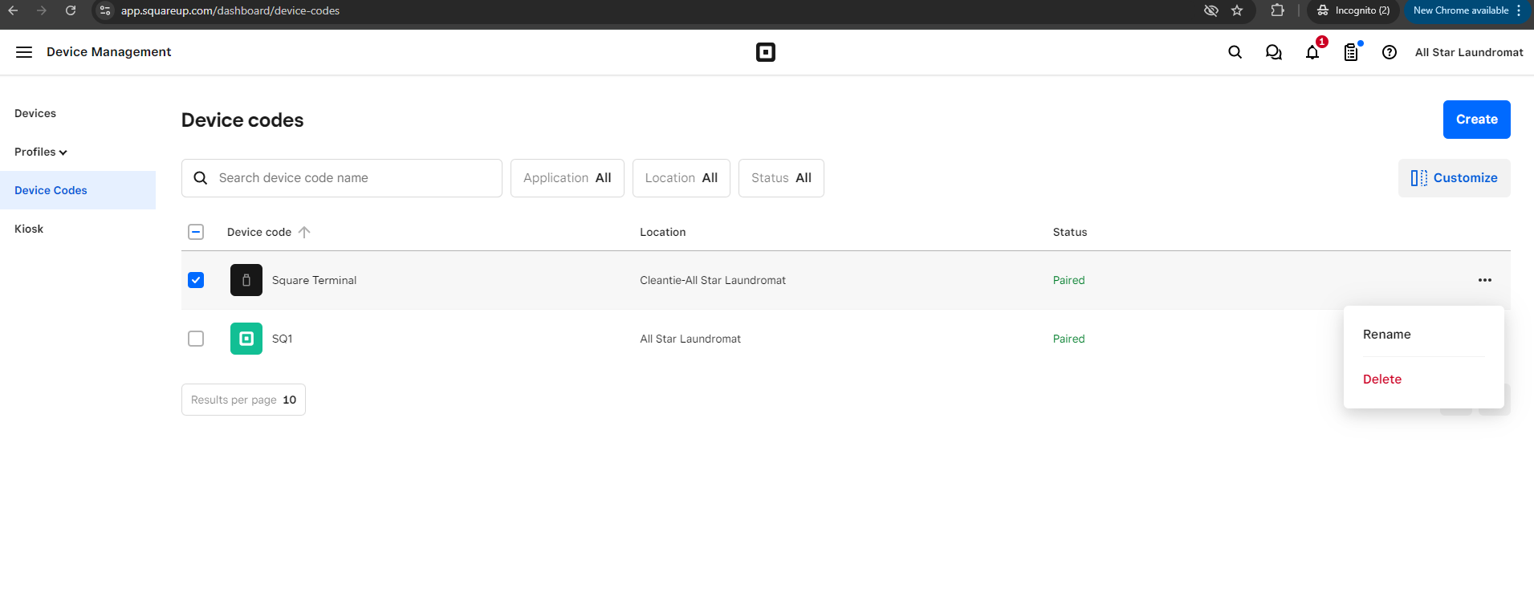
Task: Toggle the select-all header checkbox
Action: click(x=196, y=232)
